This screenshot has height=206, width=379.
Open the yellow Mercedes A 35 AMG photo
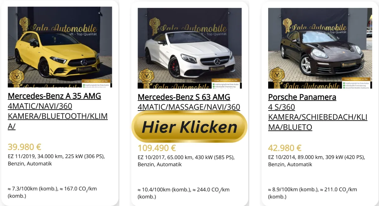click(x=60, y=47)
